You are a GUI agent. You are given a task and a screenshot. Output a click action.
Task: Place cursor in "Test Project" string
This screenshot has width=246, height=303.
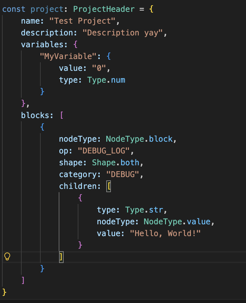(83, 21)
